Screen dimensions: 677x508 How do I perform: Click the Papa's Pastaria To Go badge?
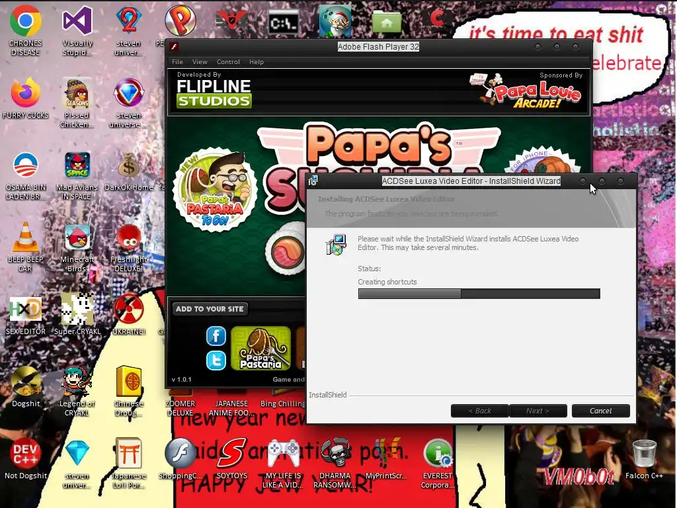point(215,189)
